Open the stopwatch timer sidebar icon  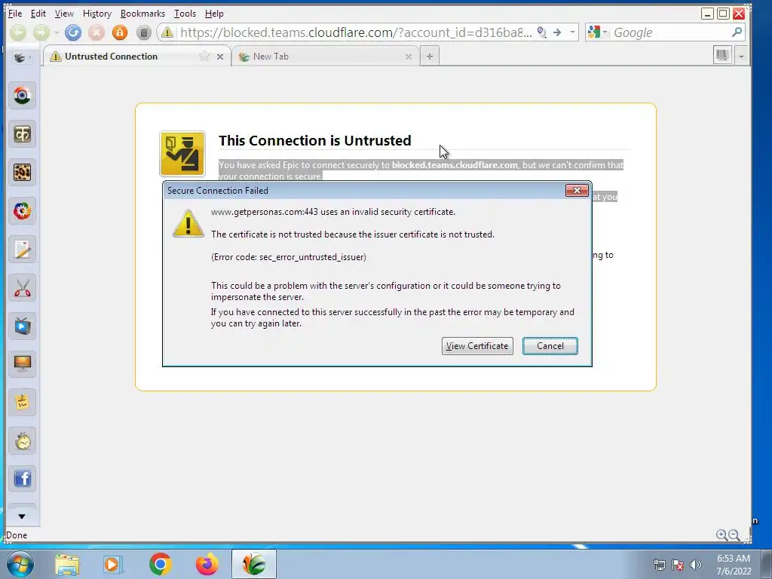point(22,441)
